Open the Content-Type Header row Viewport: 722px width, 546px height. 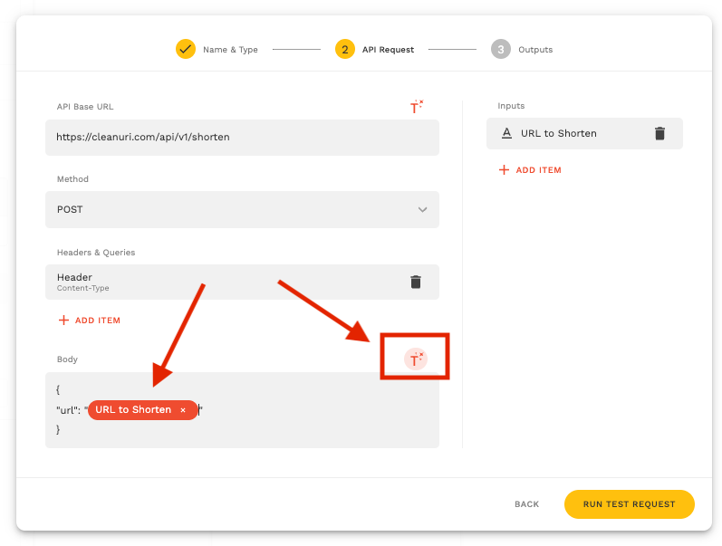click(217, 282)
